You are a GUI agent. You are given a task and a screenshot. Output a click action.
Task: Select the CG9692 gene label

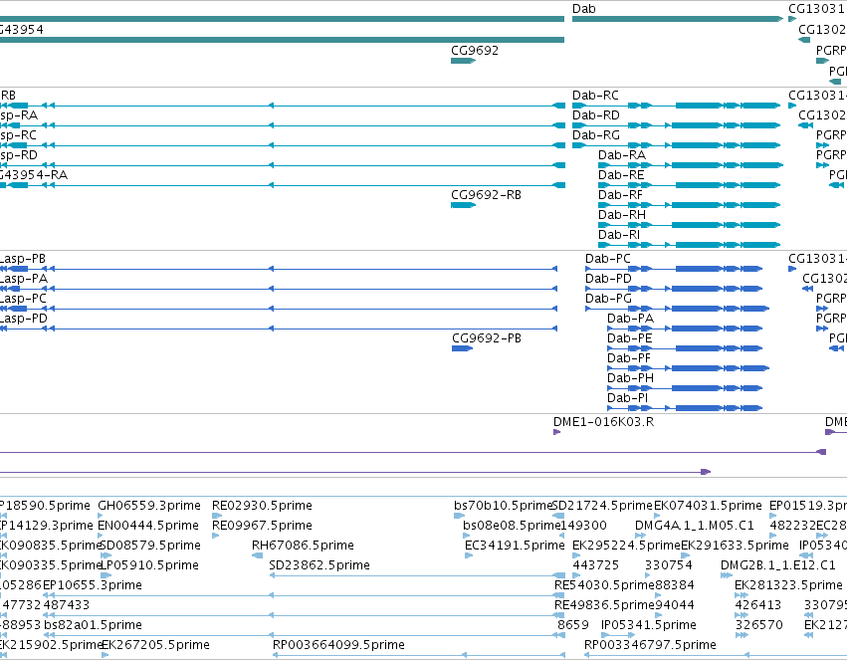click(x=475, y=51)
